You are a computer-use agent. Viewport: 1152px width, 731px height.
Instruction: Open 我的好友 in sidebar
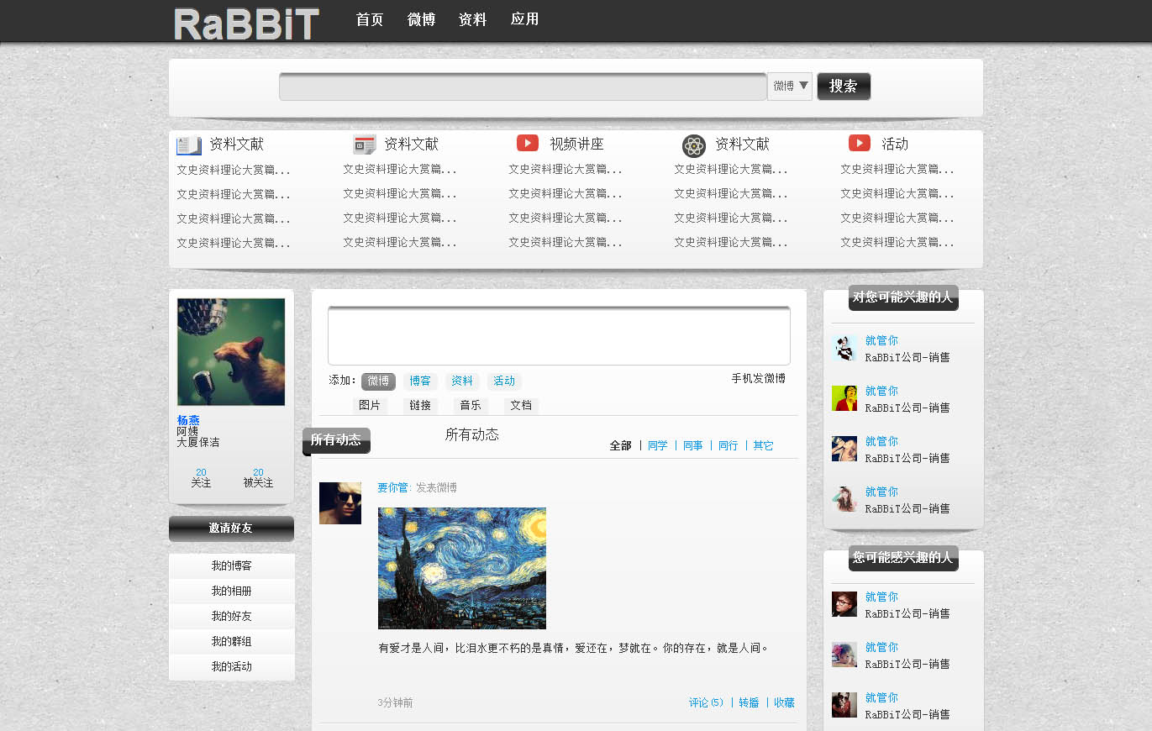pos(231,617)
